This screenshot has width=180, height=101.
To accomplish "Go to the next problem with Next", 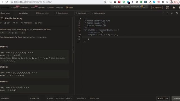I will pos(69,98).
